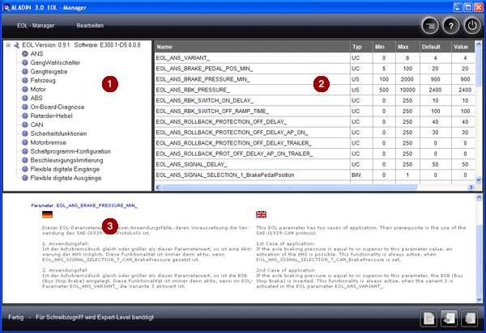Select row EOL_ANS_ROLLBACK_PROTECTION_OFF_DELAY_
This screenshot has height=333, width=486.
314,122
